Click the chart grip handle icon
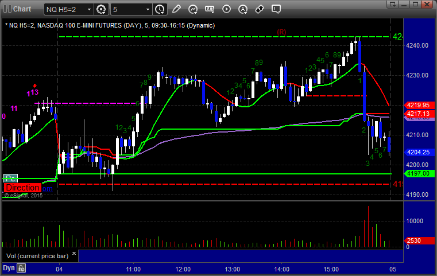Viewport: 437px width, 276px height. tap(7, 9)
